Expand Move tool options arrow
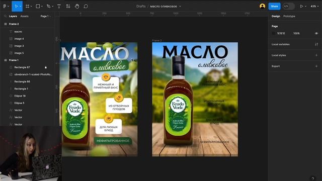322x181 pixels. click(20, 7)
